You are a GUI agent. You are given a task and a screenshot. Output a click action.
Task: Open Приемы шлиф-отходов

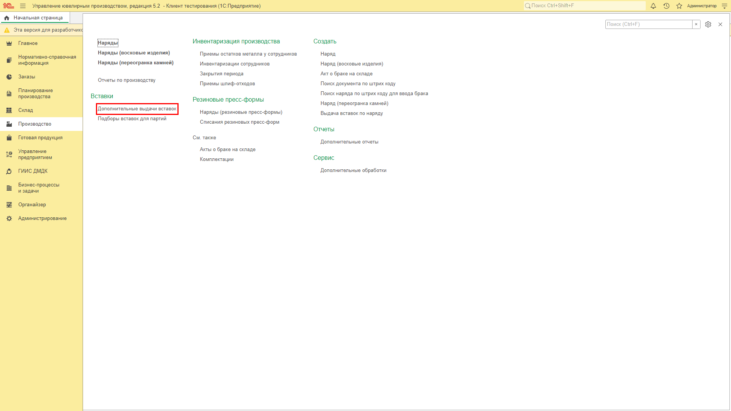point(227,84)
